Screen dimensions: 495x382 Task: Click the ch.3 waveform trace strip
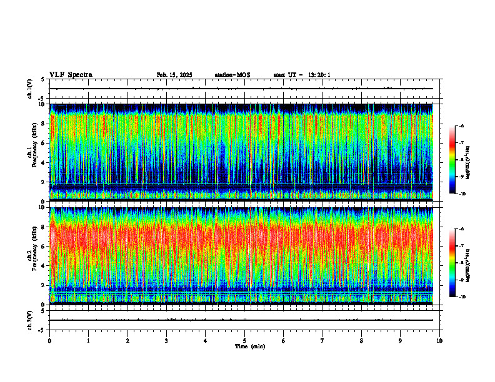244,320
